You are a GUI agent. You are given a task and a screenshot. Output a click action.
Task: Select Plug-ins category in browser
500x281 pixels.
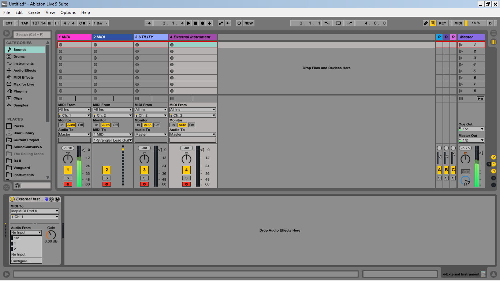25,91
